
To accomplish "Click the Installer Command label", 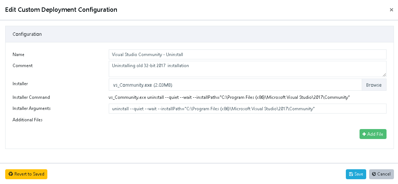I will click(x=31, y=97).
